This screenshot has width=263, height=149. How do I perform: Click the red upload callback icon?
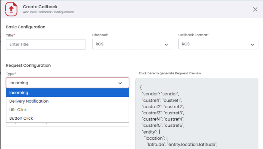[11, 9]
